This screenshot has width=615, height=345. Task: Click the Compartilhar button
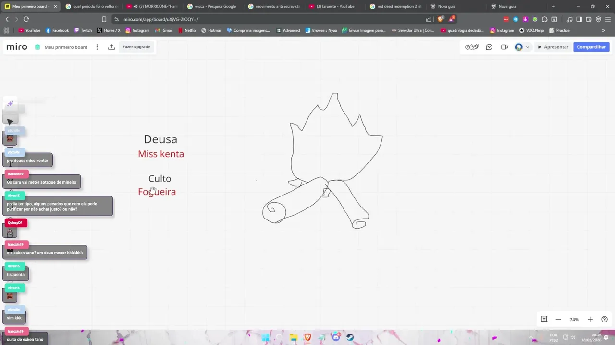tap(591, 47)
